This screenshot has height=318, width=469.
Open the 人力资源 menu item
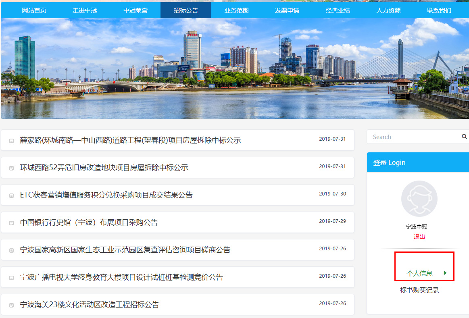click(x=388, y=10)
